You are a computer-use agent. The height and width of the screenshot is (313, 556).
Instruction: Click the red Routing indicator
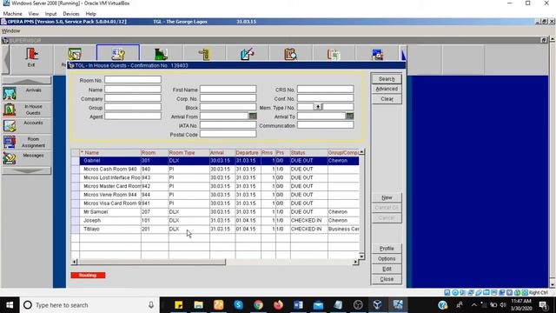(88, 275)
